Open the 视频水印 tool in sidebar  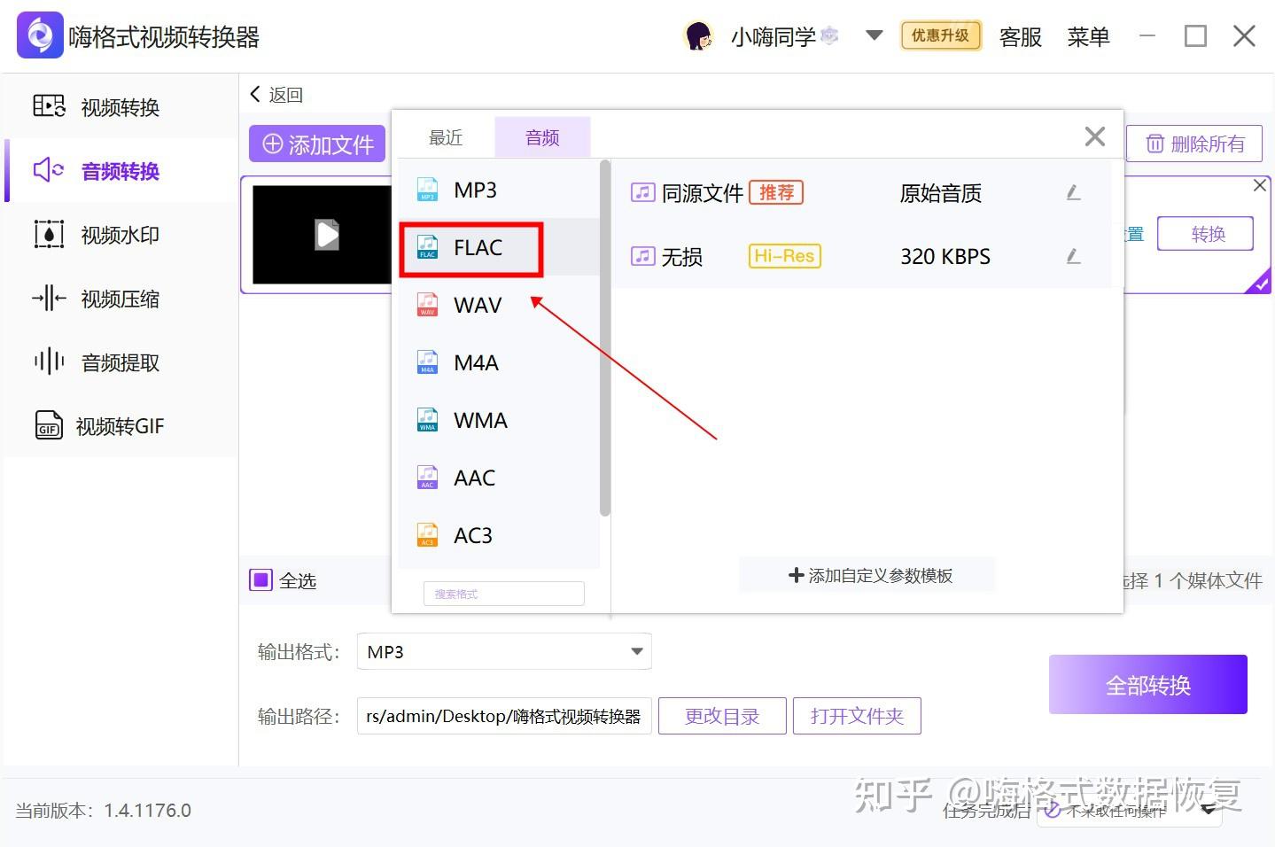[x=49, y=235]
